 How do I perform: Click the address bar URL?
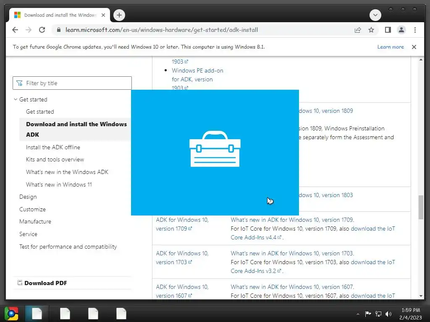click(162, 30)
